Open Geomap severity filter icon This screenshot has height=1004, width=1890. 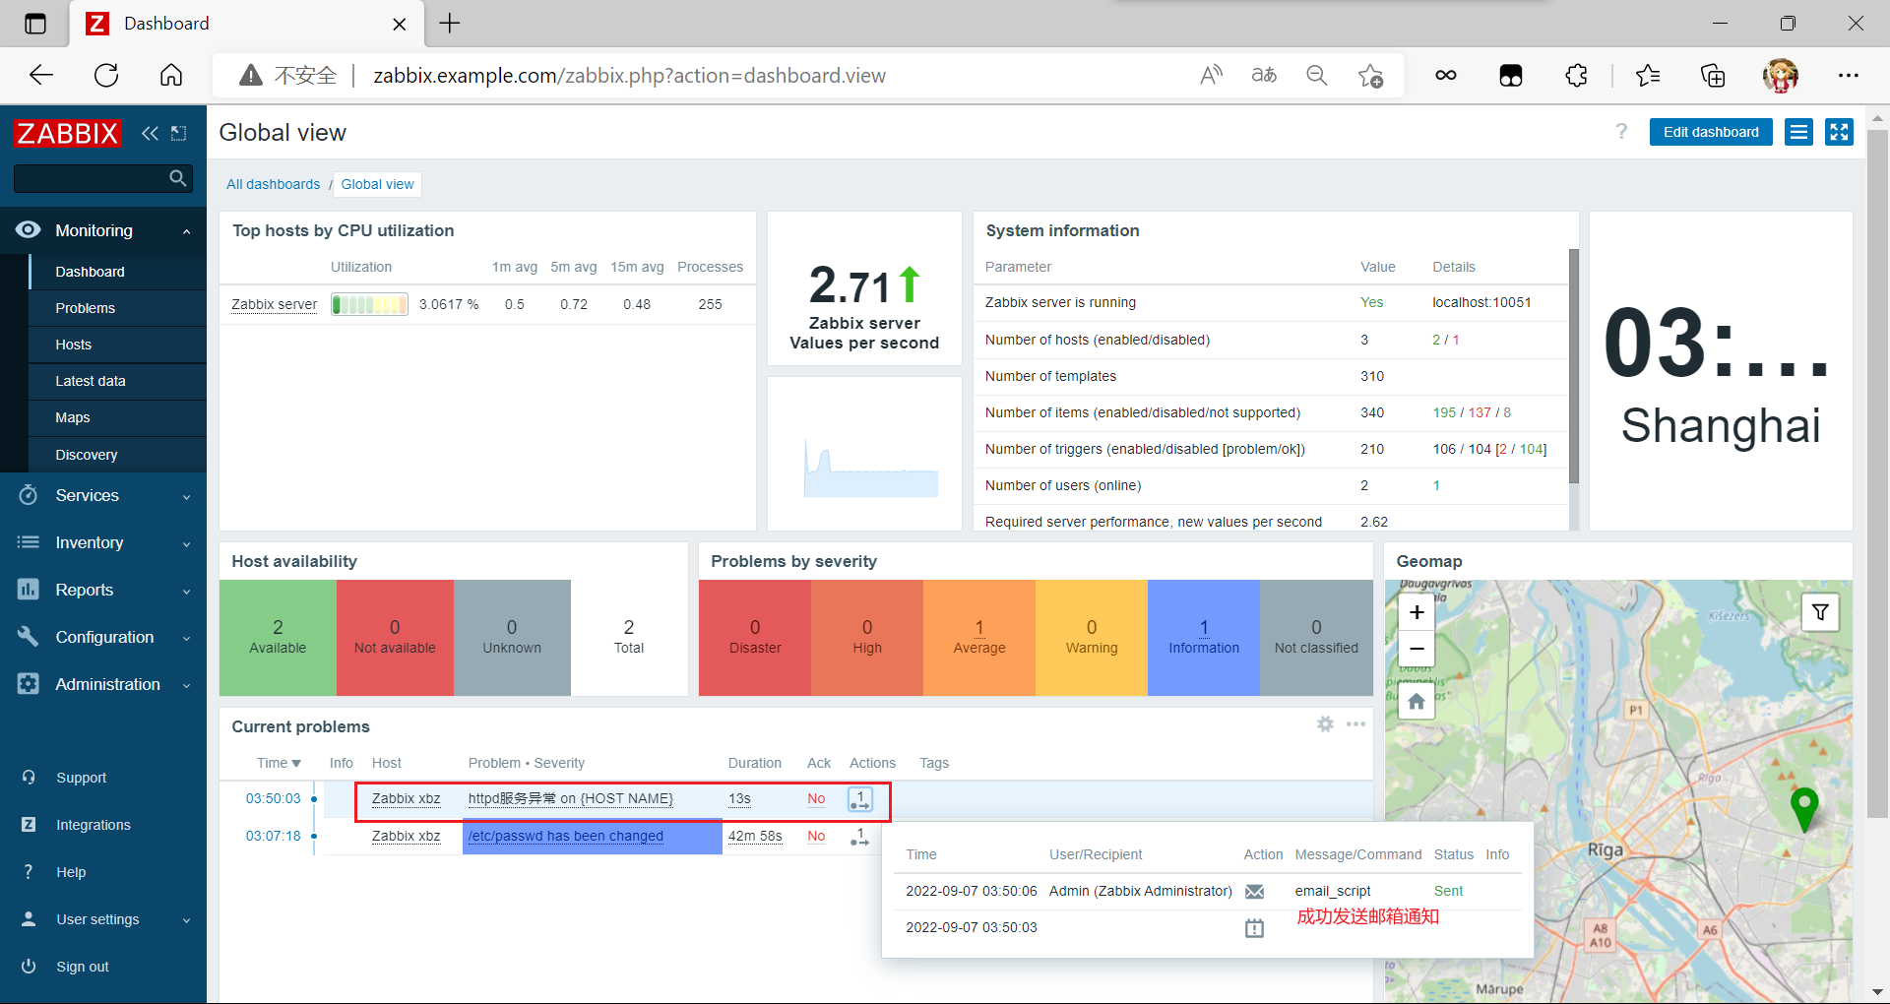1820,612
